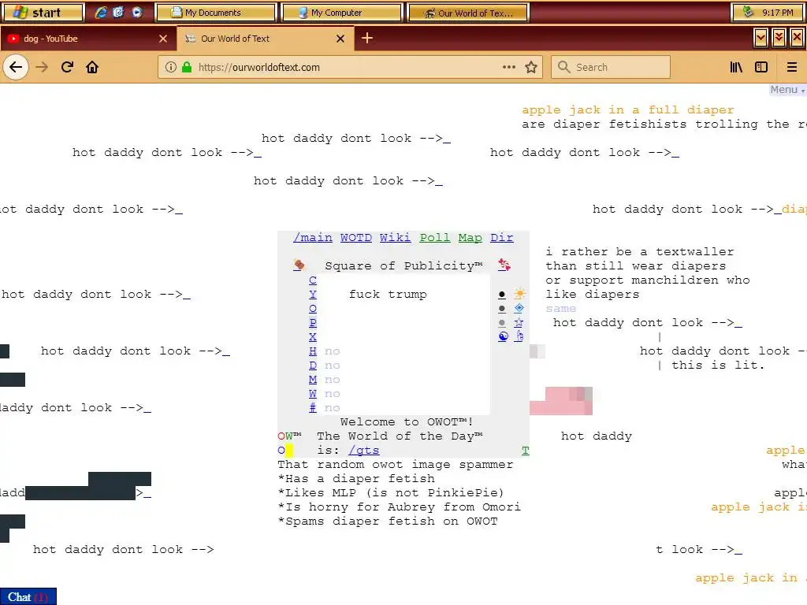Open the Firefox hamburger menu
The image size is (807, 605).
[791, 67]
